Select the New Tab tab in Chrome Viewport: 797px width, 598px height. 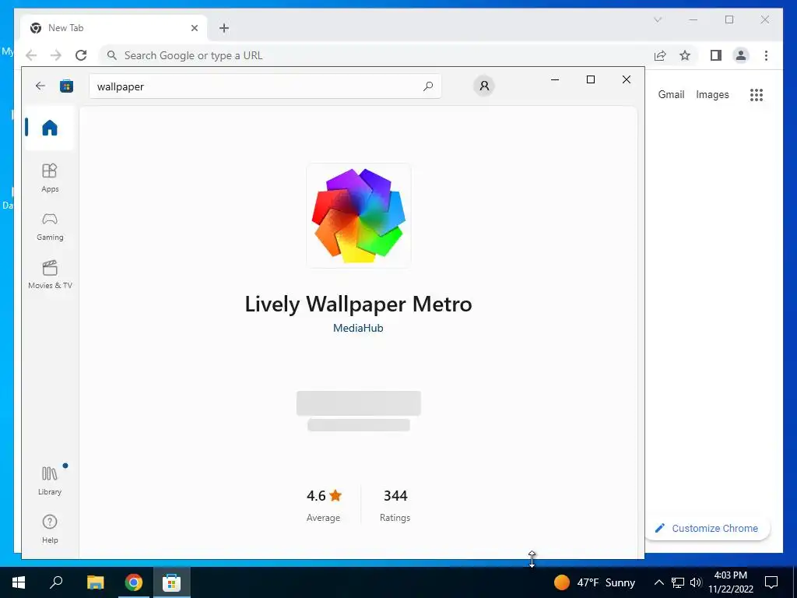coord(114,28)
